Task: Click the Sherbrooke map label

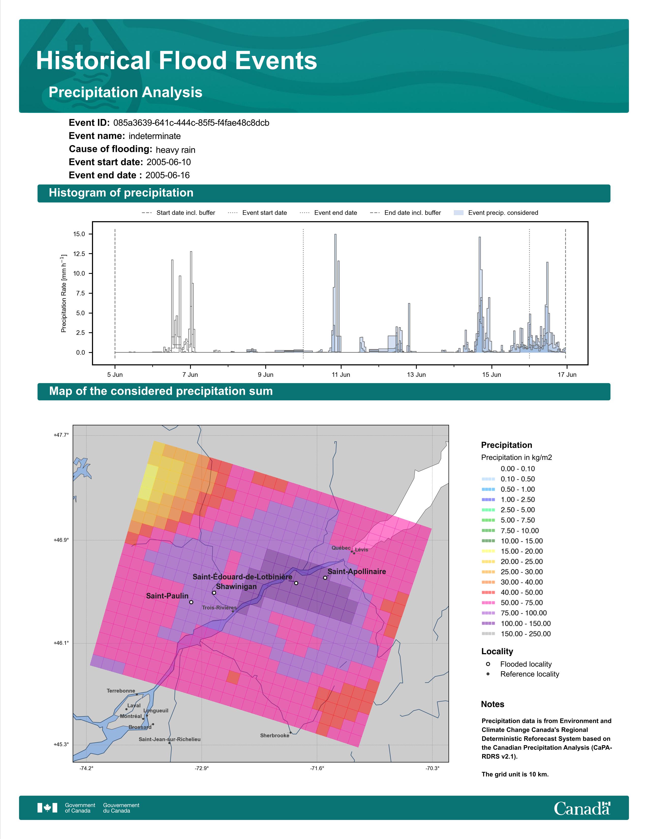Action: pos(274,735)
